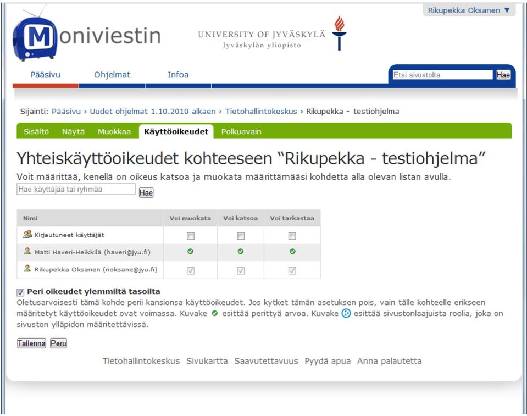Viewport: 527px width, 416px height.
Task: Follow the Tietohallintokeskus breadcrumb link
Action: click(261, 111)
